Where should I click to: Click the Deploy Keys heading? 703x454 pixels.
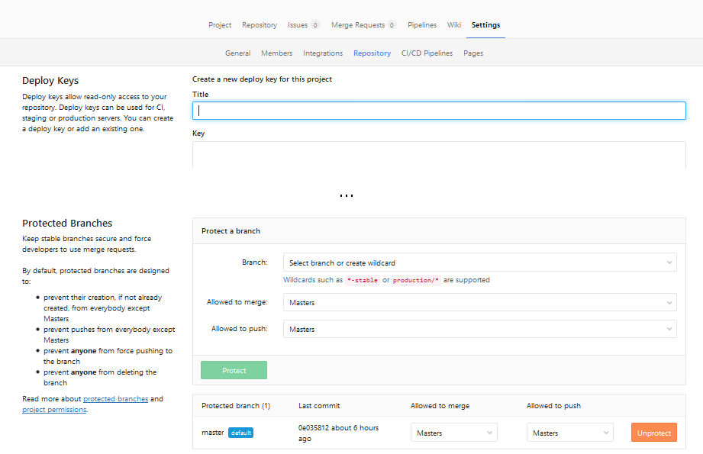[50, 81]
